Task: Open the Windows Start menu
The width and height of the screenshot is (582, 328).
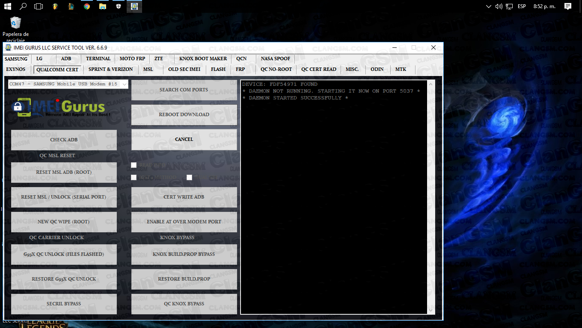Action: (x=8, y=6)
